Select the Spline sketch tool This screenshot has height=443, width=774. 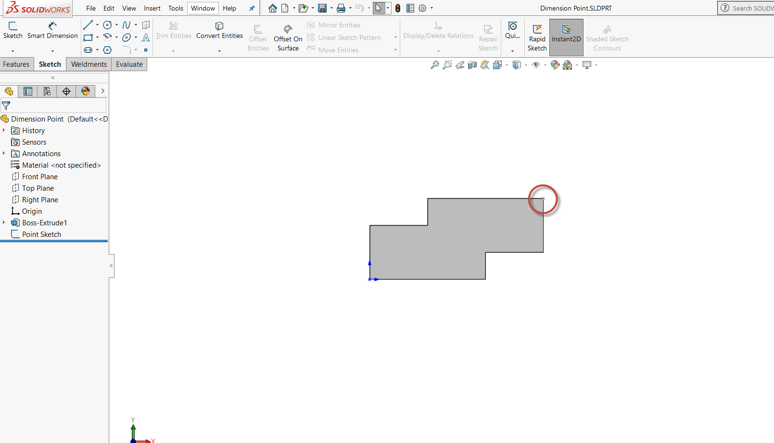[127, 25]
